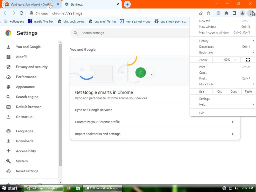Choose Exit from Chrome menu
The width and height of the screenshot is (256, 192).
point(223,113)
